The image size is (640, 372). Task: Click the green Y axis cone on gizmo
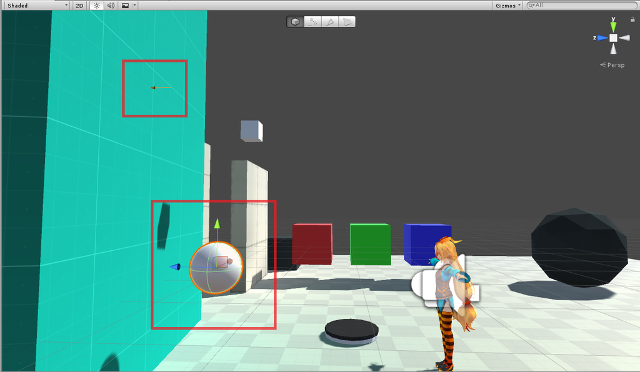tap(613, 27)
